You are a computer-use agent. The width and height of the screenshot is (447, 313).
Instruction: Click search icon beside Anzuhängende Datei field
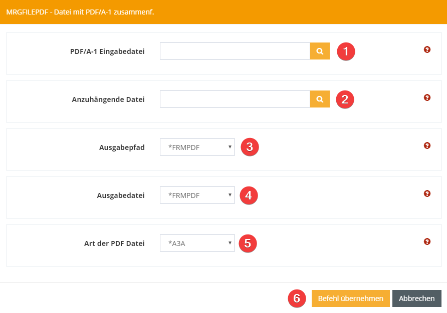(x=320, y=99)
